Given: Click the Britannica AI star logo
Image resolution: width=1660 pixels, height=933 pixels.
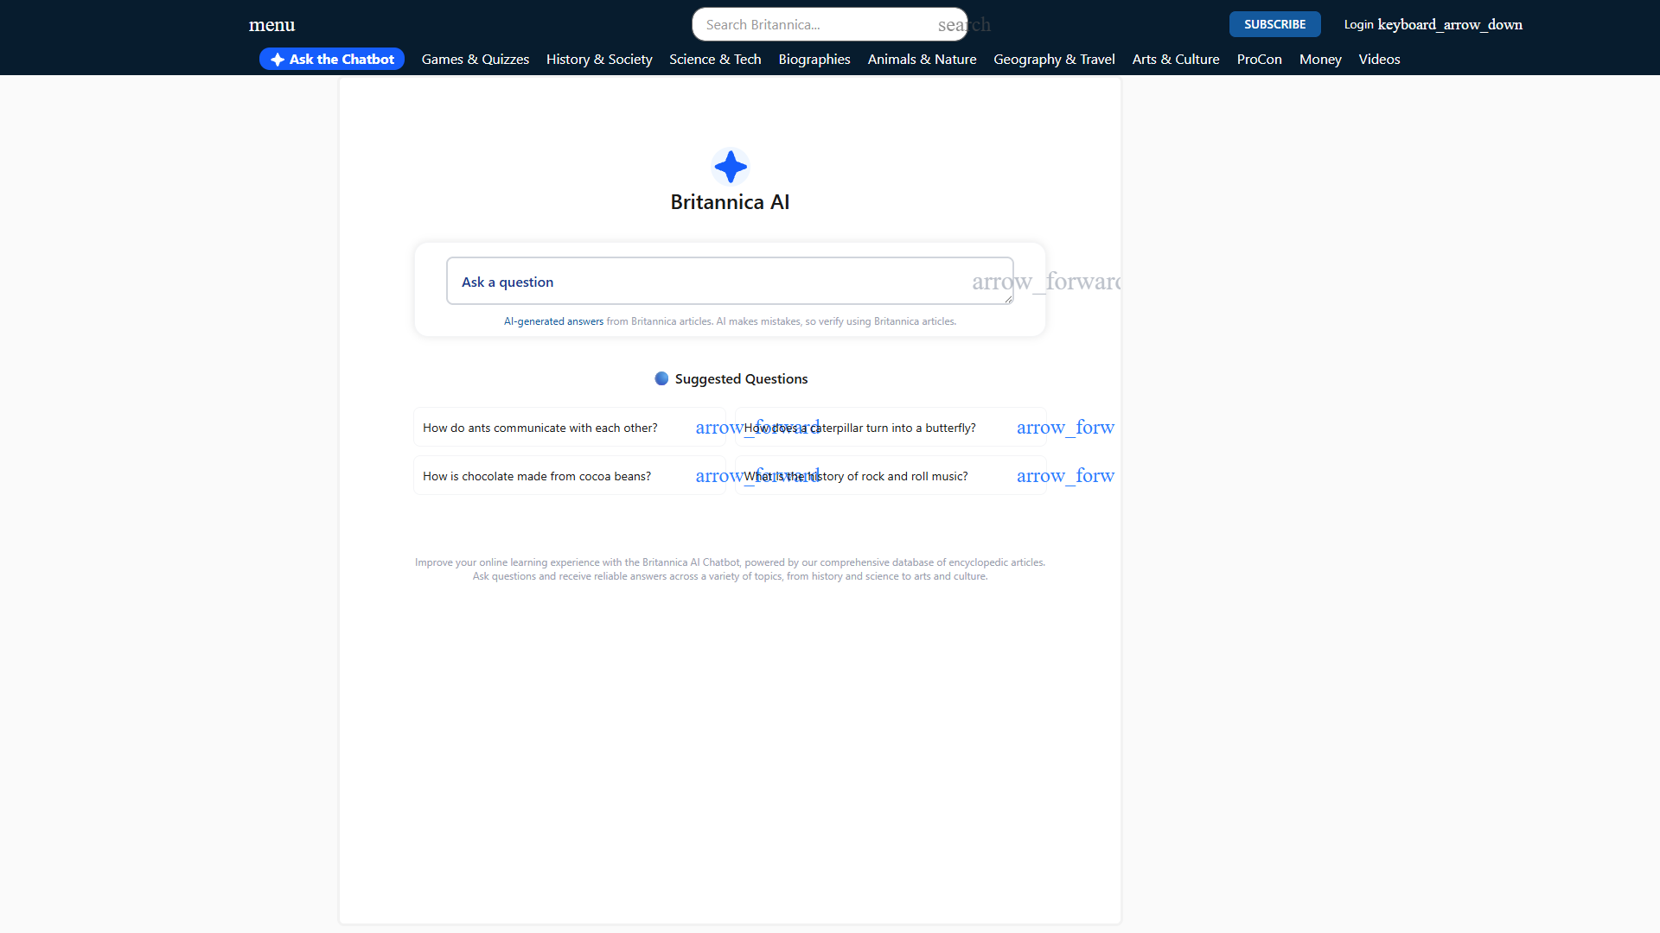Looking at the screenshot, I should click(x=731, y=167).
